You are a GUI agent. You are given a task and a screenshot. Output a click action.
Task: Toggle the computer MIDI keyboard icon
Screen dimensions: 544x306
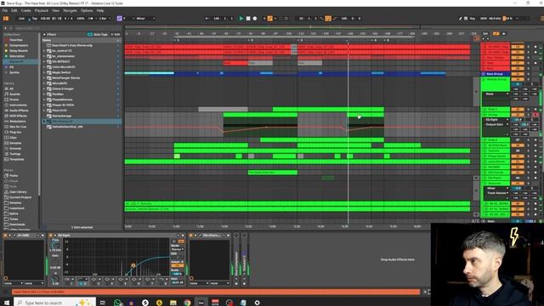pos(466,19)
